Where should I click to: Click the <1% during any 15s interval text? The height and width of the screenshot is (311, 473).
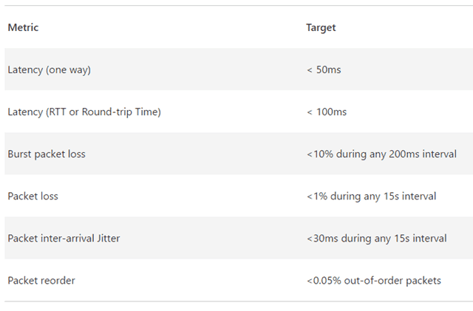(371, 196)
